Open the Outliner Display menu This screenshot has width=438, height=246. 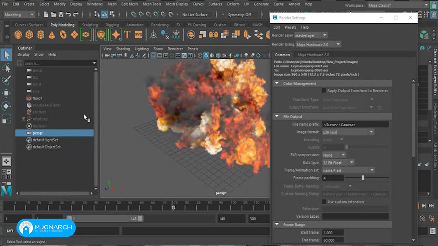tap(23, 54)
